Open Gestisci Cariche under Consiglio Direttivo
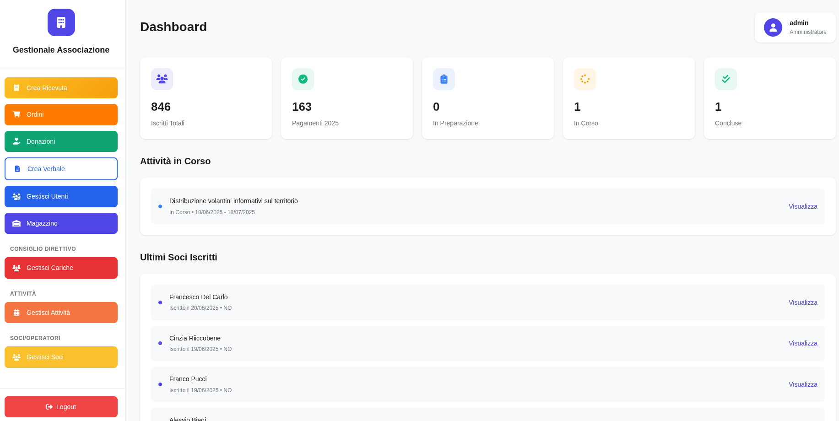This screenshot has width=839, height=421. [61, 268]
